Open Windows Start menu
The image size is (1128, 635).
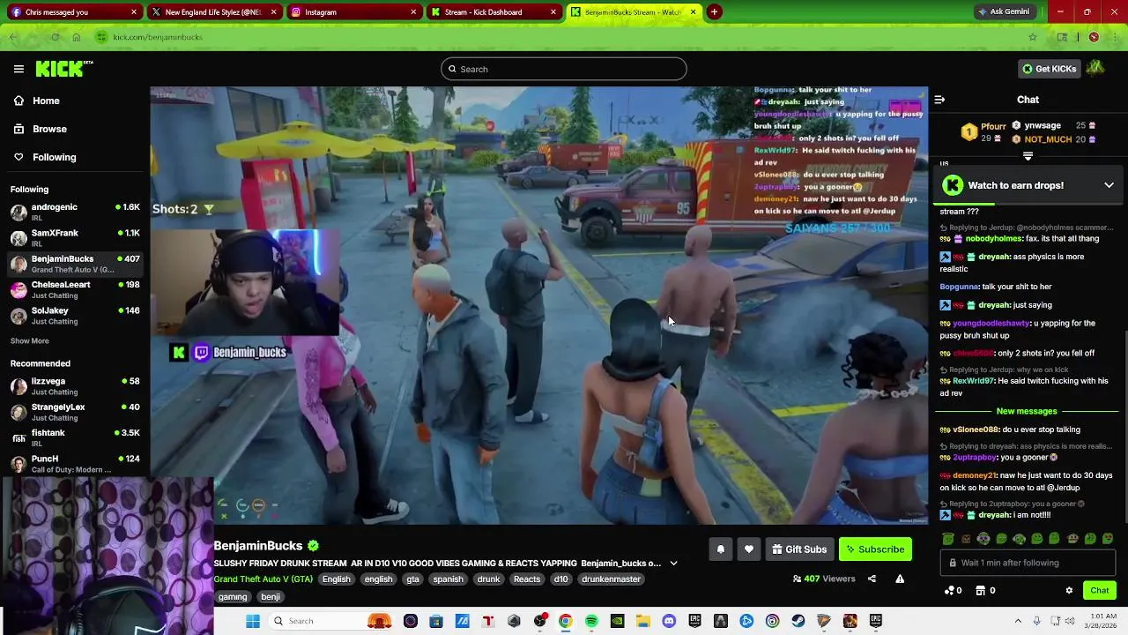[x=253, y=621]
